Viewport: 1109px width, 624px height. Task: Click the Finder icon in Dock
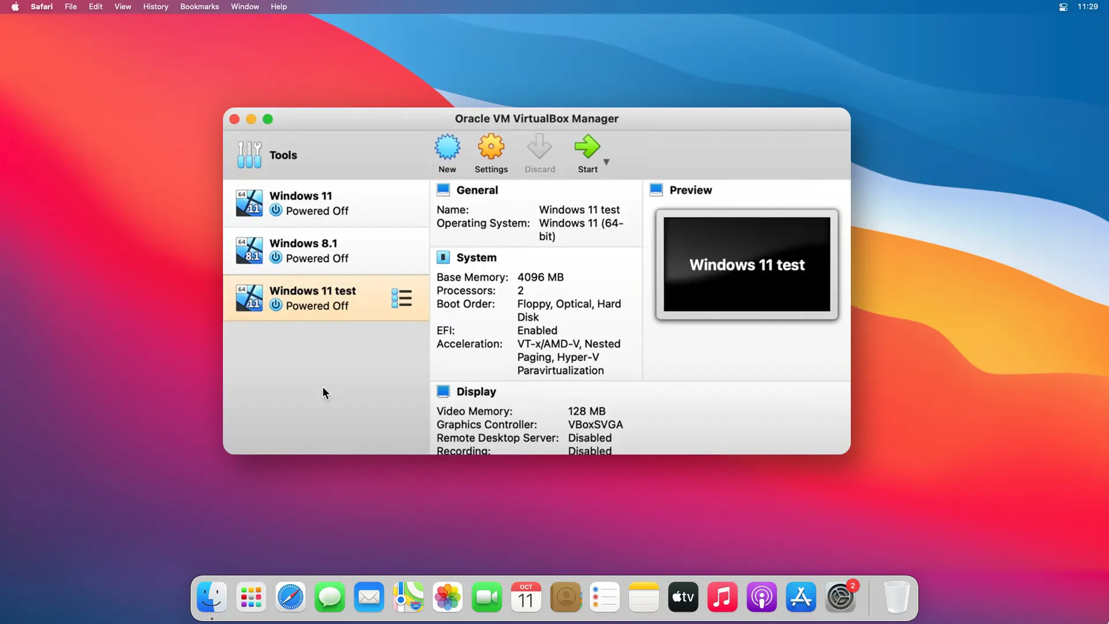[x=213, y=597]
